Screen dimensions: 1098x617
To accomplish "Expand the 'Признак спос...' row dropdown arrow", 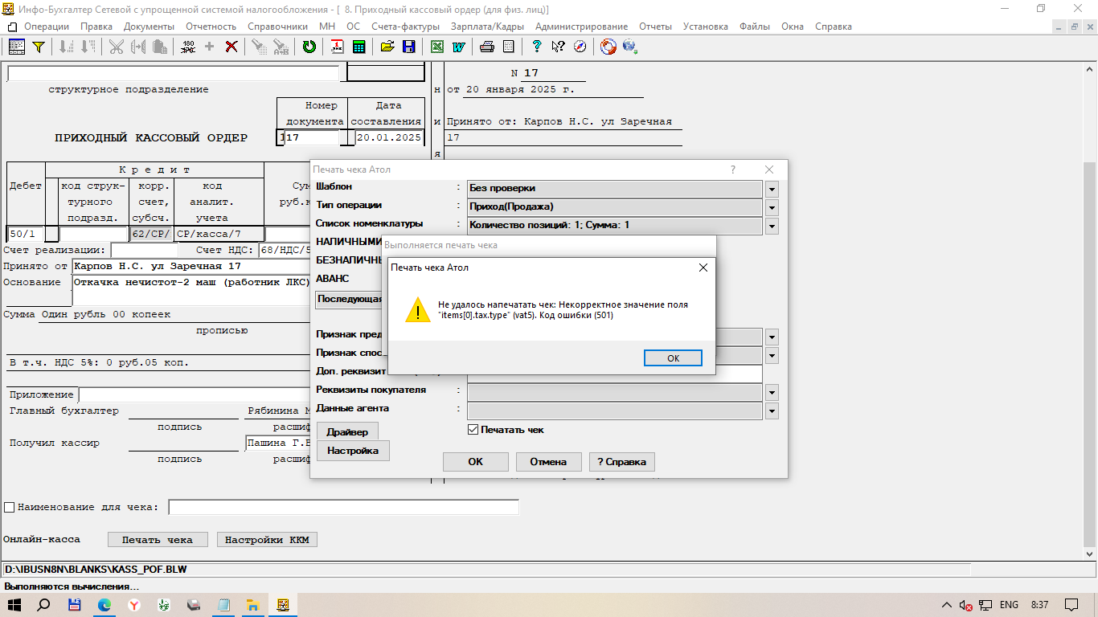I will [772, 355].
